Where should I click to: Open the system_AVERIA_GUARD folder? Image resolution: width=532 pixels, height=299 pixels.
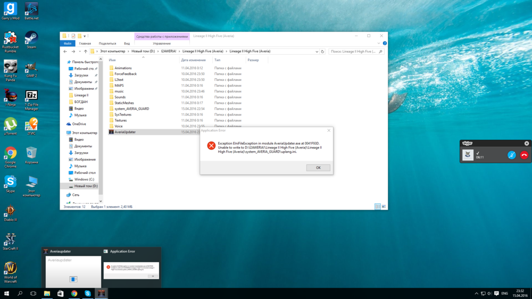[x=131, y=109]
